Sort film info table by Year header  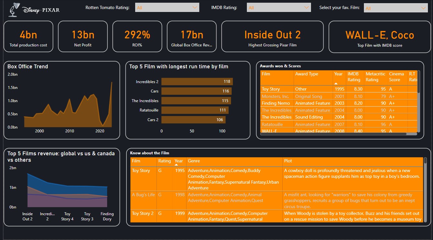point(180,162)
